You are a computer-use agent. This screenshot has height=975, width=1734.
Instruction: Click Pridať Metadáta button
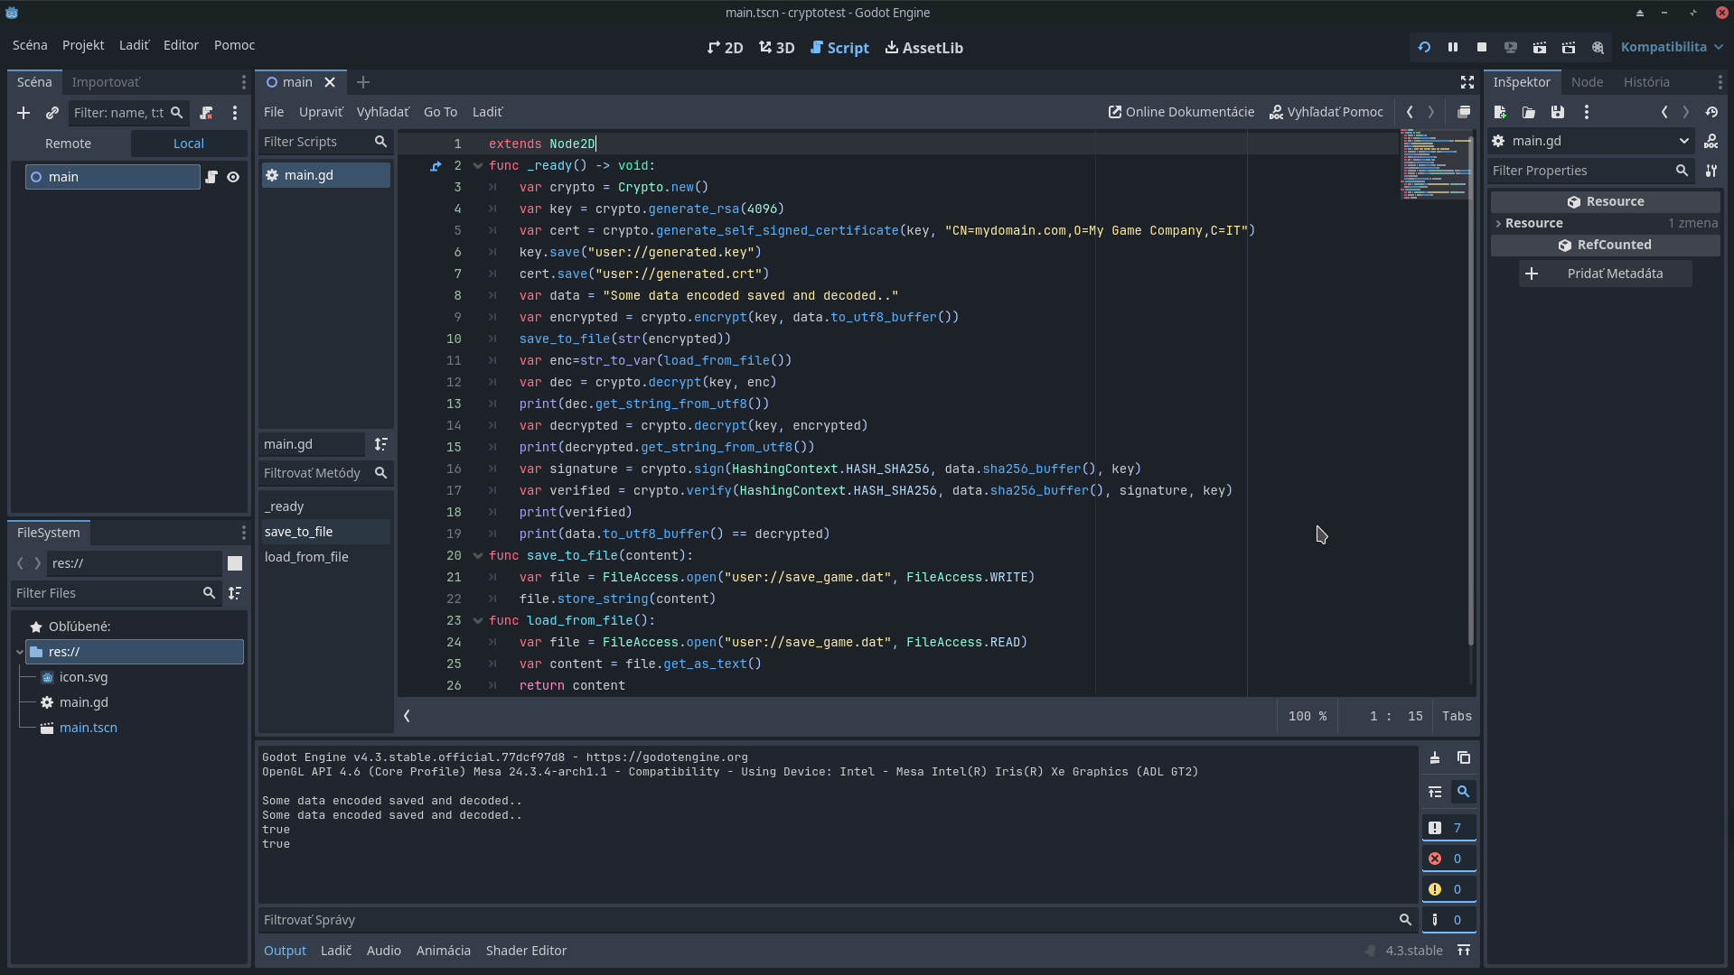1606,274
